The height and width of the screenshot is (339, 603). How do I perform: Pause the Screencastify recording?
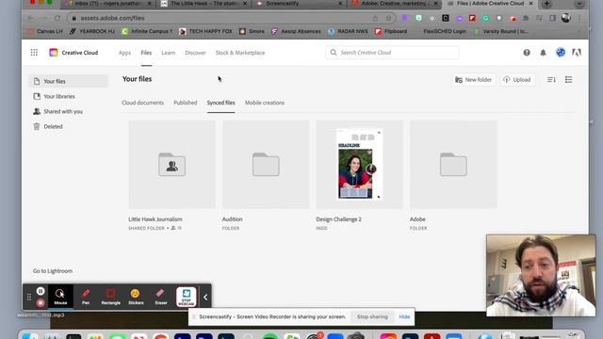pyautogui.click(x=41, y=291)
